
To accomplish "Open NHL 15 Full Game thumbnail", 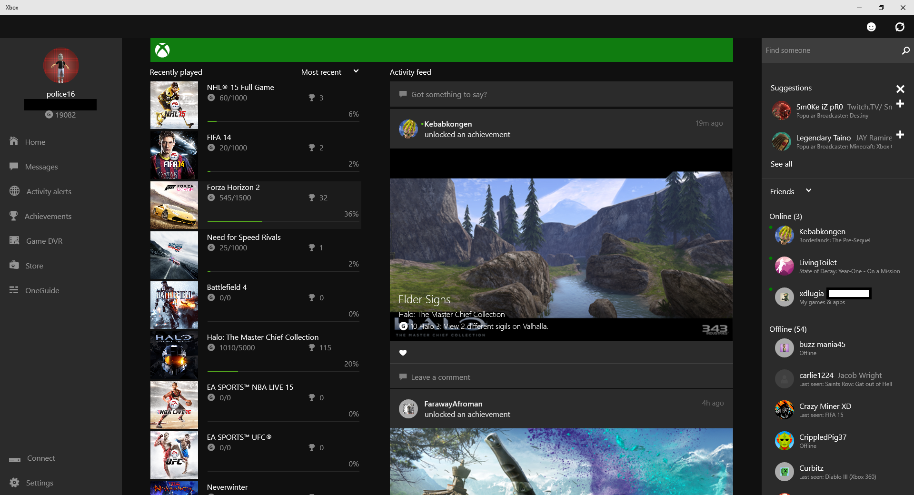I will 174,105.
